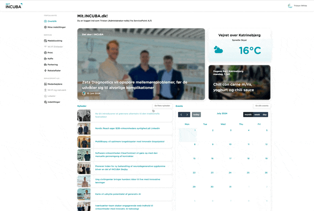
Task: Click the Lokaler house icon
Action: pos(45,96)
